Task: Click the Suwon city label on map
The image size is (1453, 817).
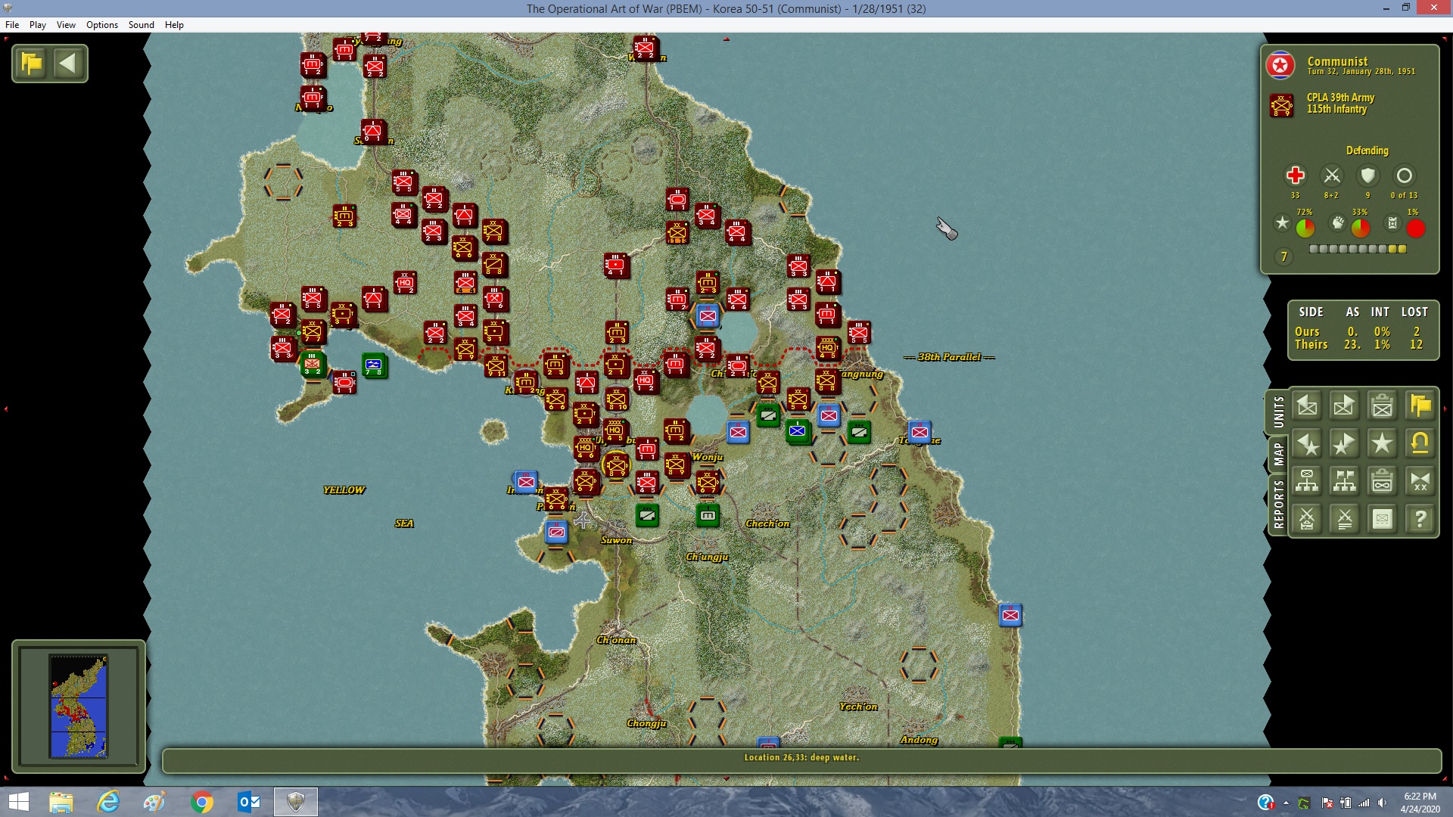Action: tap(616, 540)
